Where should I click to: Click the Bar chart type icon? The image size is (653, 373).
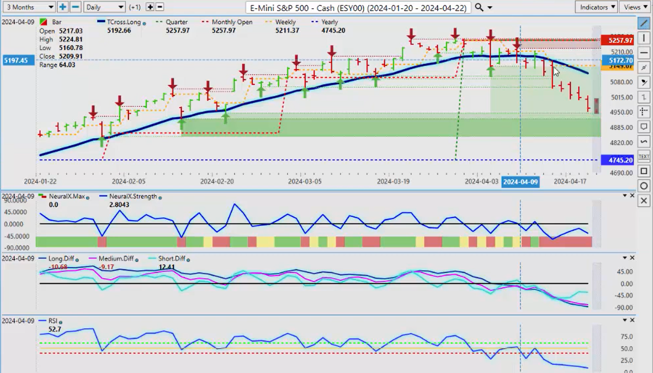click(x=43, y=22)
